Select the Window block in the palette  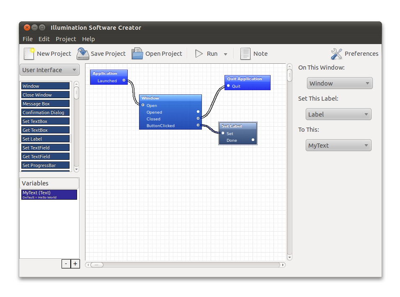point(45,86)
